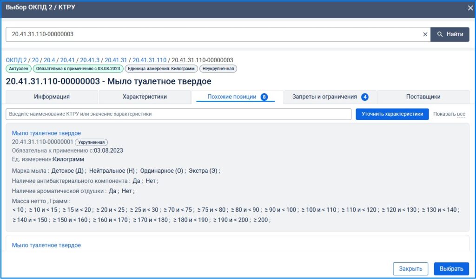Click the Ординарное (О) value

coord(161,171)
